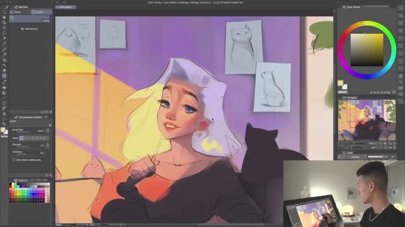
Task: Select the Eyedropper tool
Action: 4,44
